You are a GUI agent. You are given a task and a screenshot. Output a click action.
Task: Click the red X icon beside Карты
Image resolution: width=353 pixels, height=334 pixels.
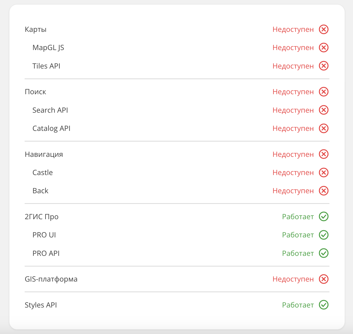[324, 29]
